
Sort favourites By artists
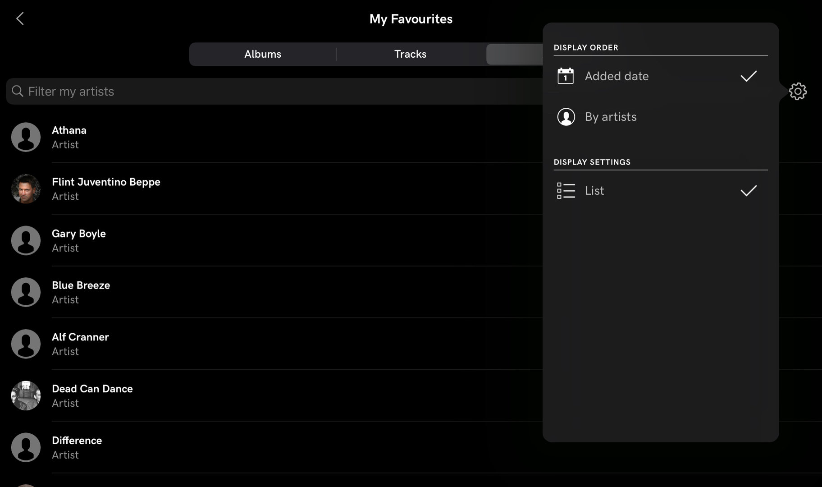611,117
